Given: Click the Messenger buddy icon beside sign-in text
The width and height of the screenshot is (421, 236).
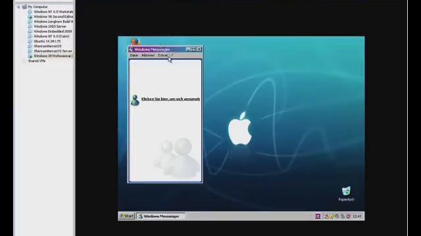Looking at the screenshot, I should tap(135, 100).
